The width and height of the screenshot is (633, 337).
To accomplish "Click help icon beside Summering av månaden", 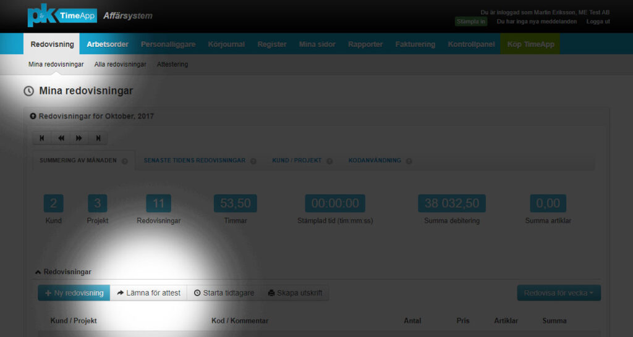I will tap(125, 161).
